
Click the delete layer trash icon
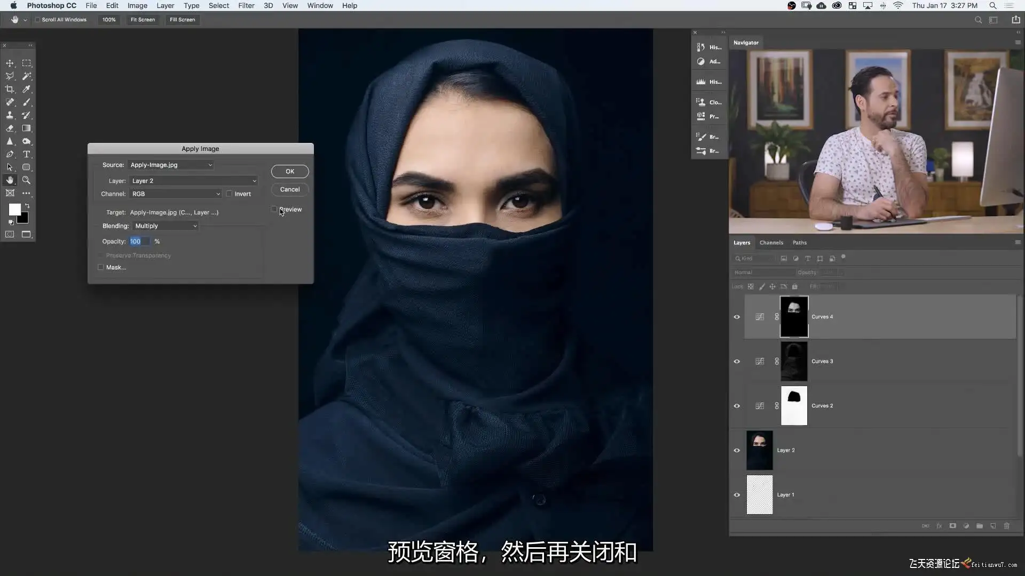click(1006, 526)
